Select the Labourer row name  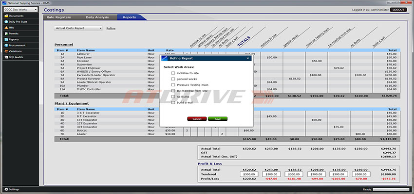(x=83, y=54)
